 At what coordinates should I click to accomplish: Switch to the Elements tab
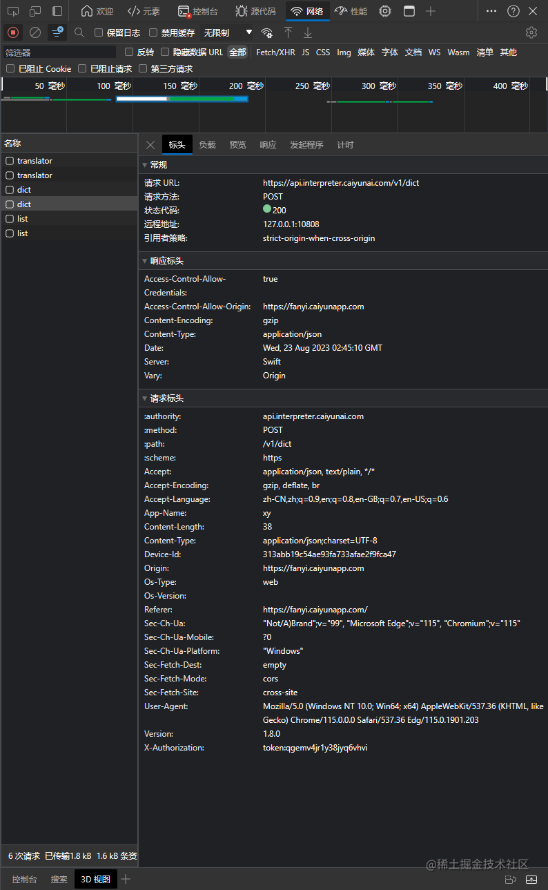tap(144, 11)
